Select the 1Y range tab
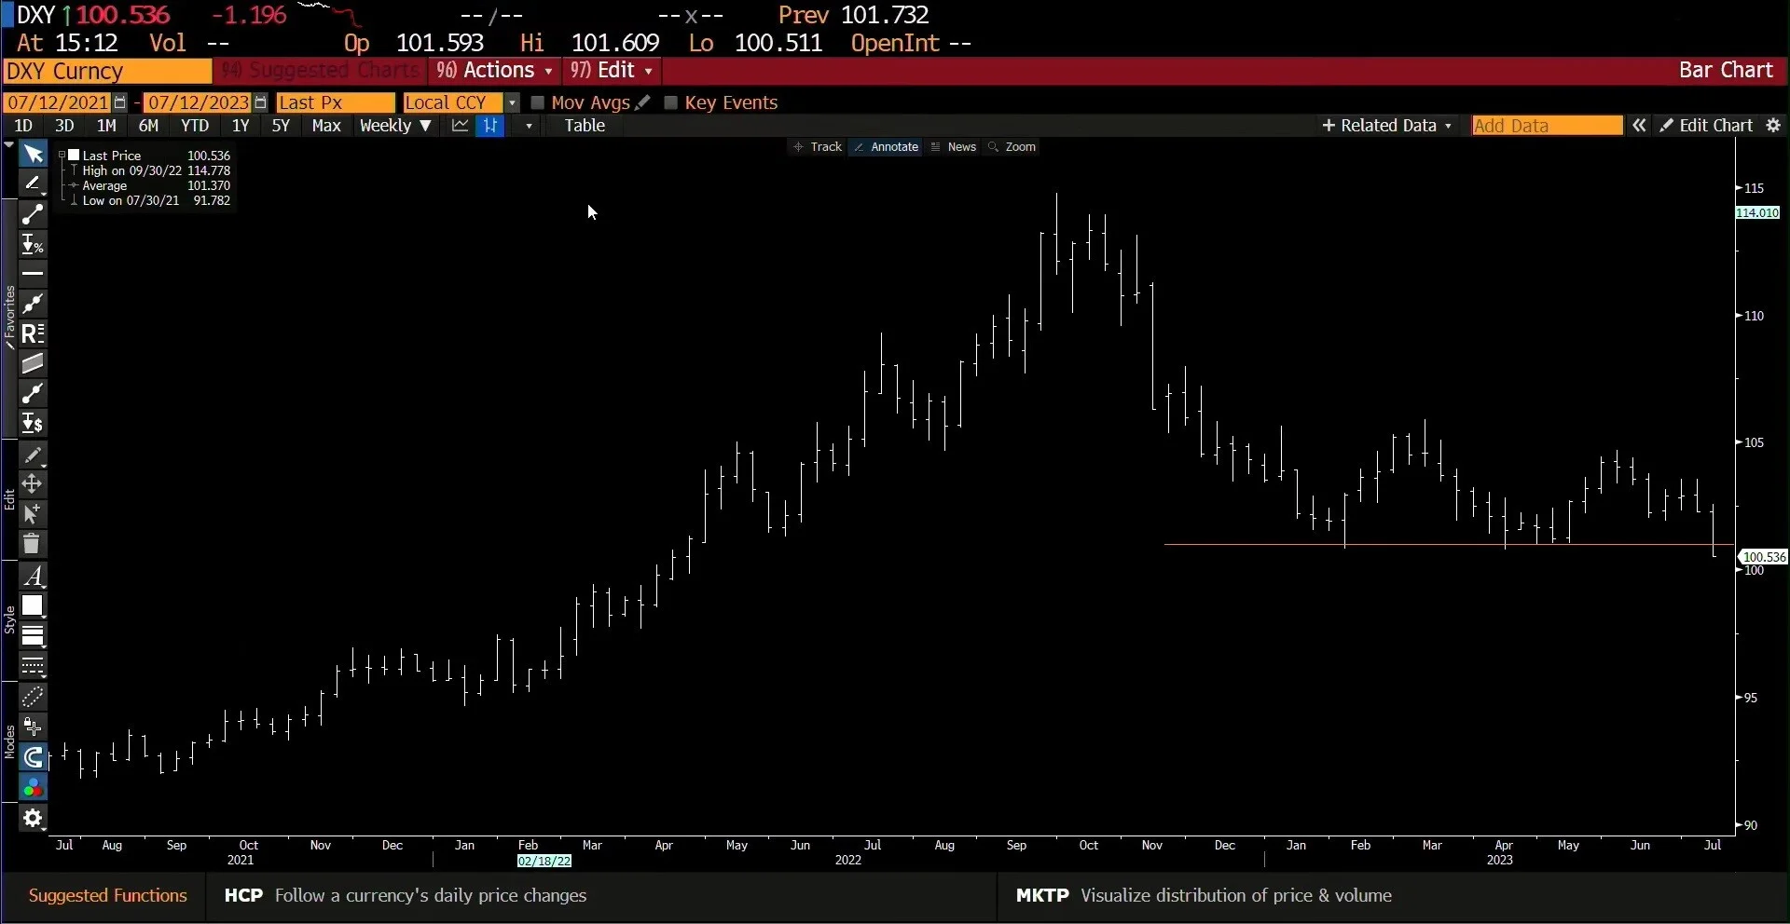Viewport: 1790px width, 924px height. click(241, 126)
